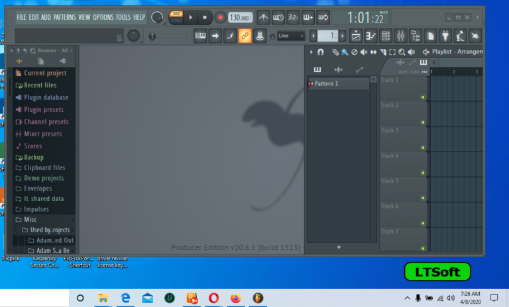This screenshot has height=307, width=509.
Task: Click the red Record button
Action: coord(220,17)
